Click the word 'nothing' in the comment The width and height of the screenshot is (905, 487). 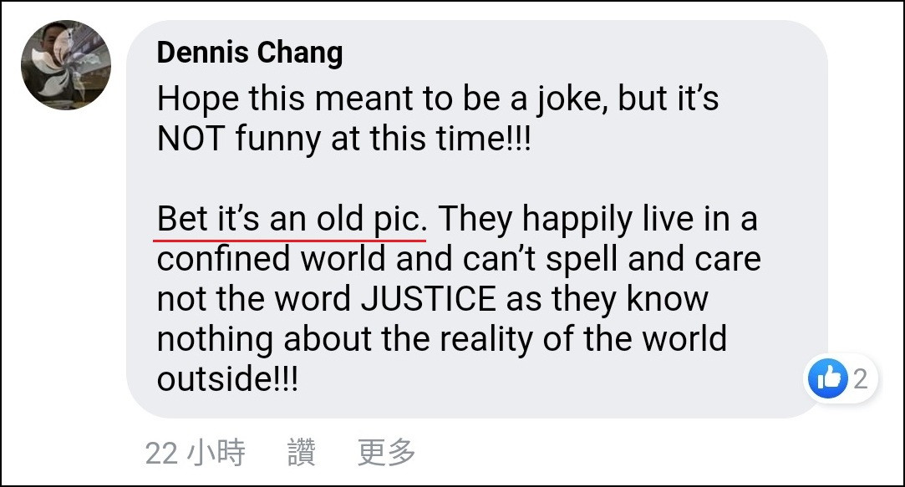point(215,339)
